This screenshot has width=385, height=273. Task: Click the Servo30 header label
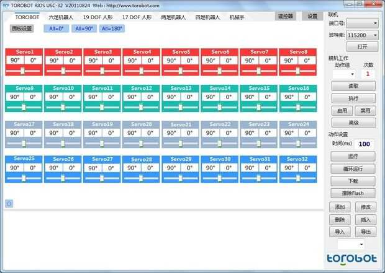coord(220,159)
